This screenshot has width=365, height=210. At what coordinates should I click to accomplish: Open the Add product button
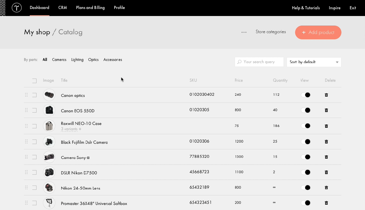coord(318,32)
